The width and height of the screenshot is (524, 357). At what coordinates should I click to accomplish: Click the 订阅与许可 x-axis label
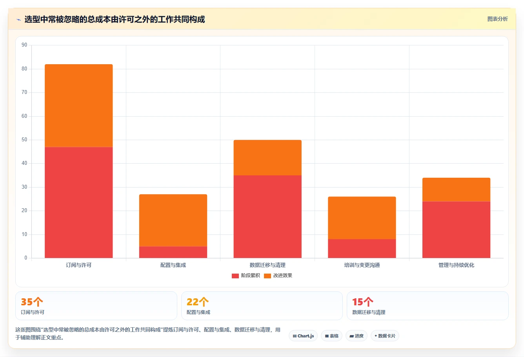78,265
